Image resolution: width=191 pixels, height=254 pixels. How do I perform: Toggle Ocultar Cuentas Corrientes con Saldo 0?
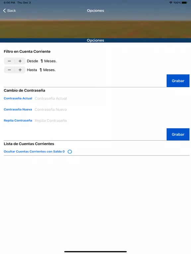[70, 151]
